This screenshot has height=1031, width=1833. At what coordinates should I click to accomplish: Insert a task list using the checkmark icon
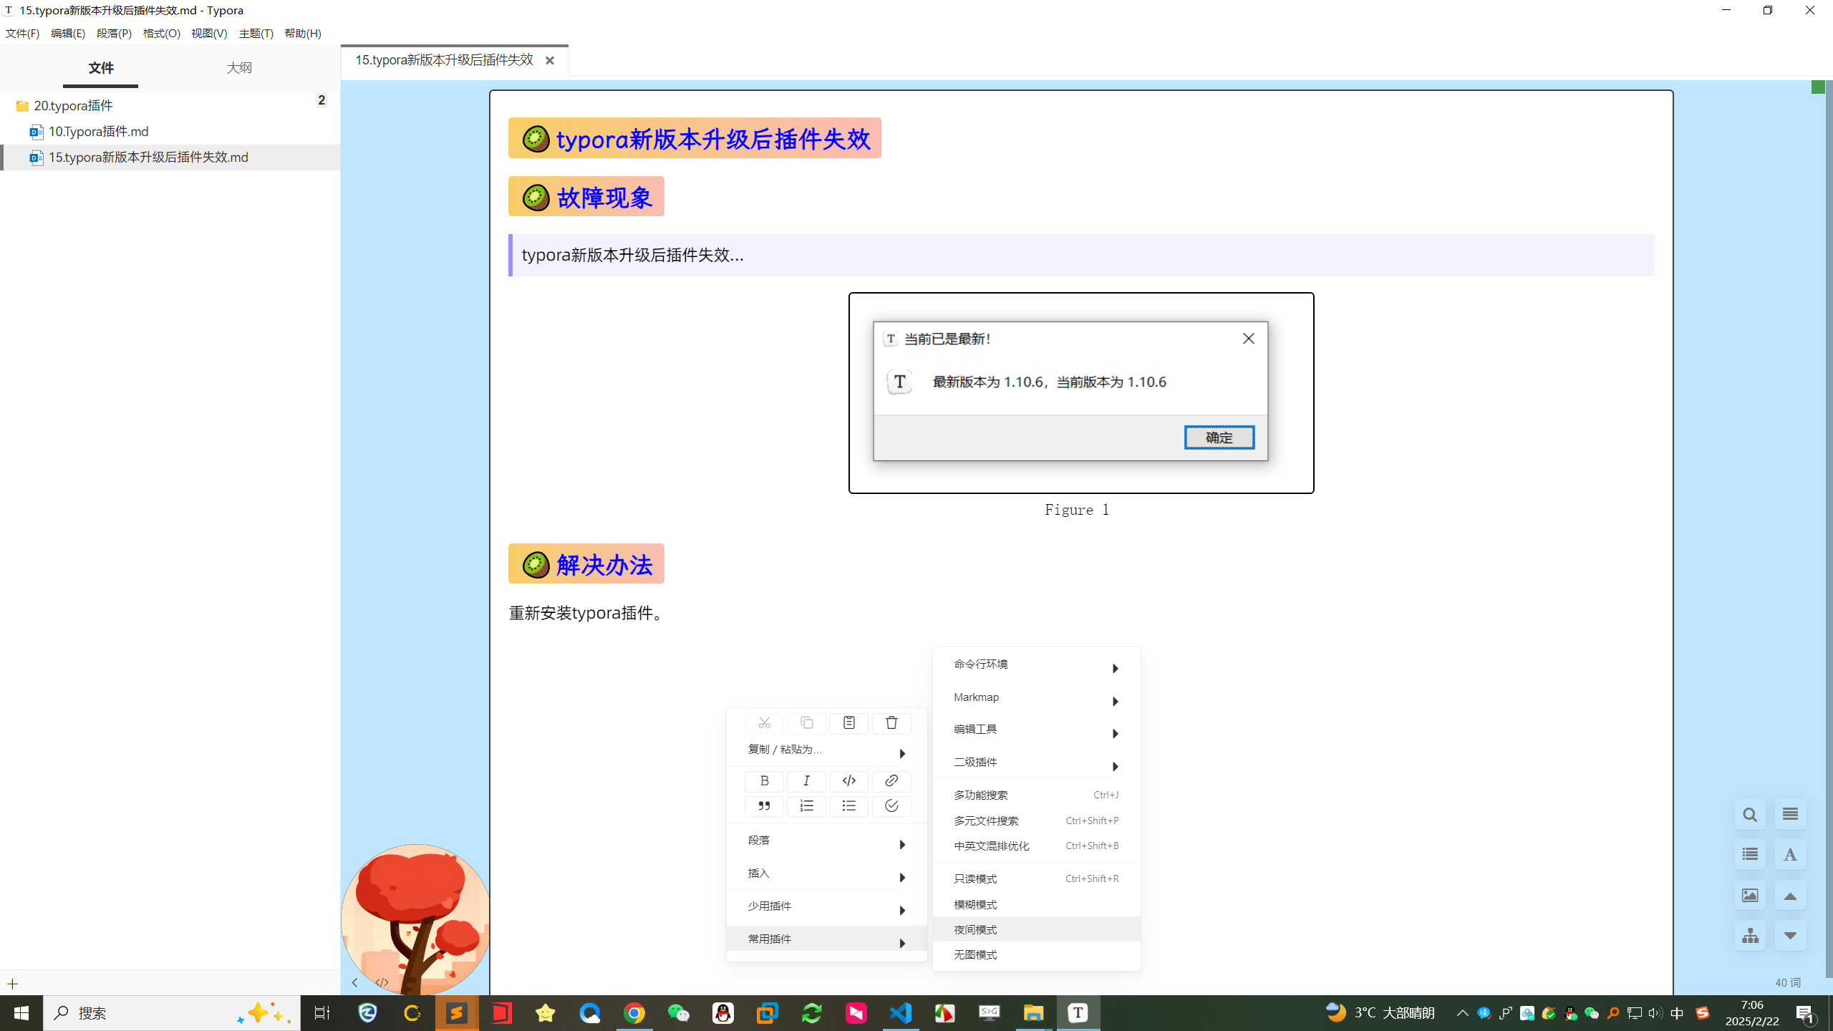click(x=891, y=806)
